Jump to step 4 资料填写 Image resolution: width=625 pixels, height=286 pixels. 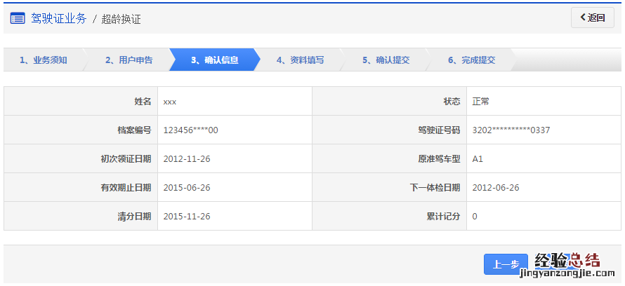(301, 60)
